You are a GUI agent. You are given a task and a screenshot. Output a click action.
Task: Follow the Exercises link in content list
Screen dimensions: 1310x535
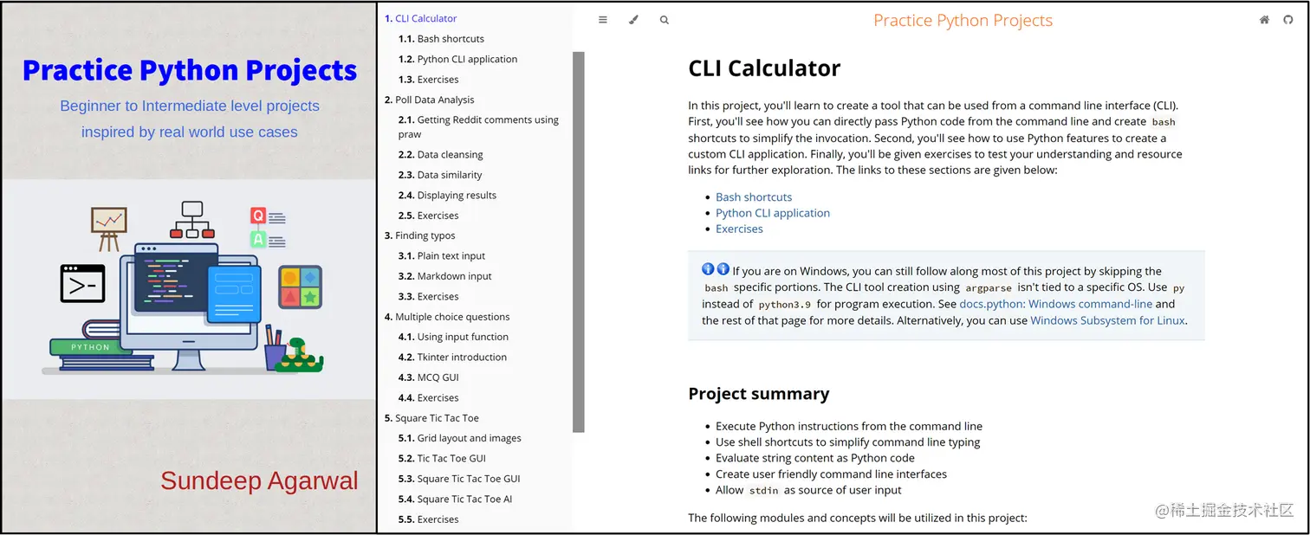click(739, 229)
